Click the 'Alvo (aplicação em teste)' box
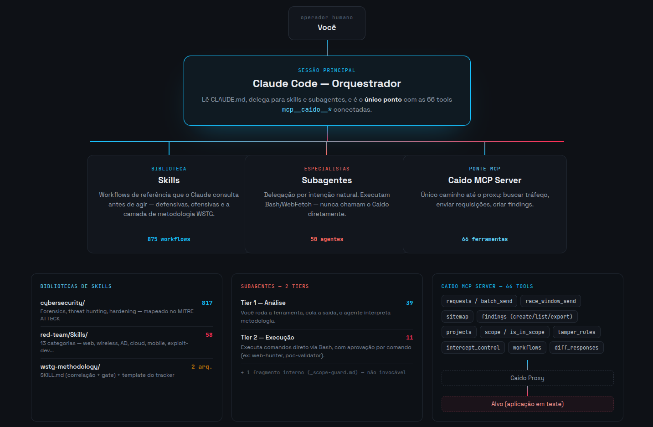This screenshot has width=653, height=427. tap(527, 404)
